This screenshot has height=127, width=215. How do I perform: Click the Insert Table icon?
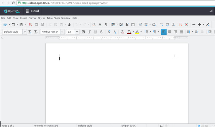113,24
